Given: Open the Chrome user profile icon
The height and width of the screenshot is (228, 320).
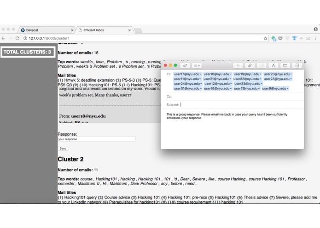Looking at the screenshot, I should point(315,30).
